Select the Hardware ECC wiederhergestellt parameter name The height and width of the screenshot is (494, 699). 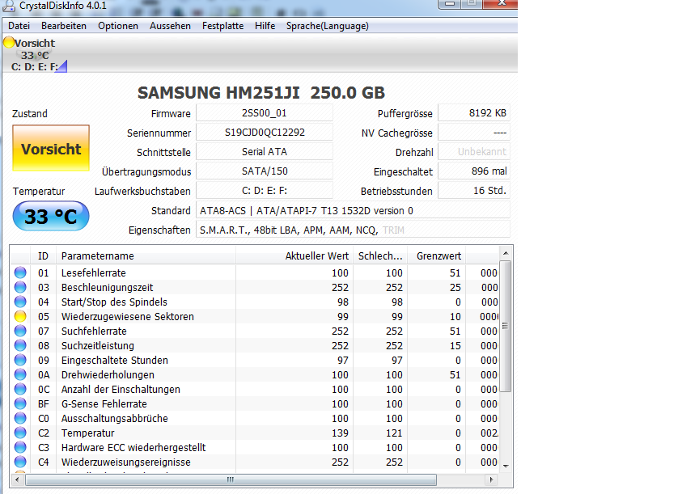pos(133,447)
